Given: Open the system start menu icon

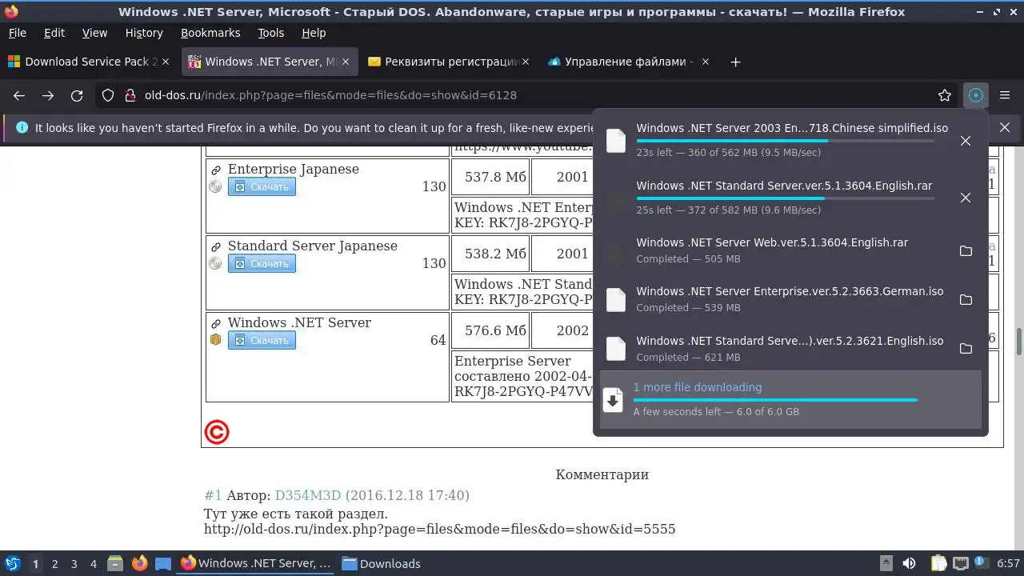Looking at the screenshot, I should point(12,563).
